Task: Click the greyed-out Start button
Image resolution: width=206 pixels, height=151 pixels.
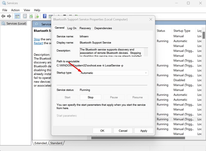Action: pos(67,97)
